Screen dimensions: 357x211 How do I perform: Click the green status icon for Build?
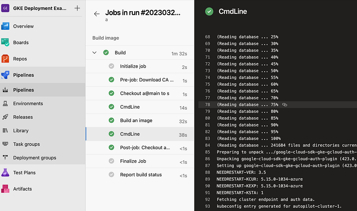(106, 53)
